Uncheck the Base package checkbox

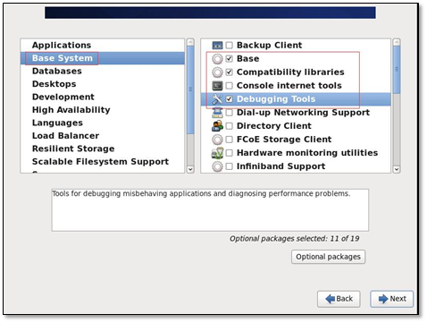pyautogui.click(x=229, y=59)
